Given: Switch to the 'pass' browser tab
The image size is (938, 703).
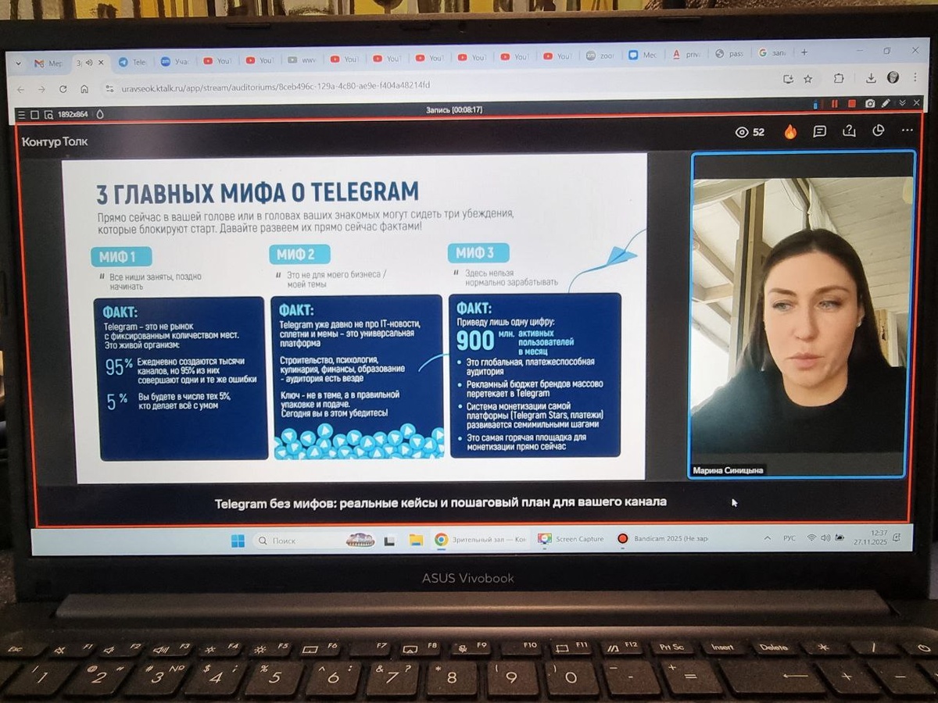Looking at the screenshot, I should coord(729,55).
